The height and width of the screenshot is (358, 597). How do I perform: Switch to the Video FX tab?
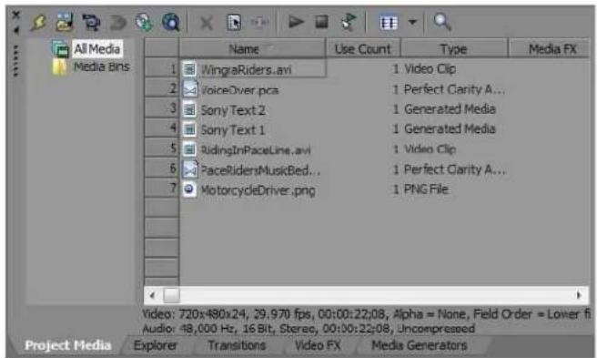point(318,345)
